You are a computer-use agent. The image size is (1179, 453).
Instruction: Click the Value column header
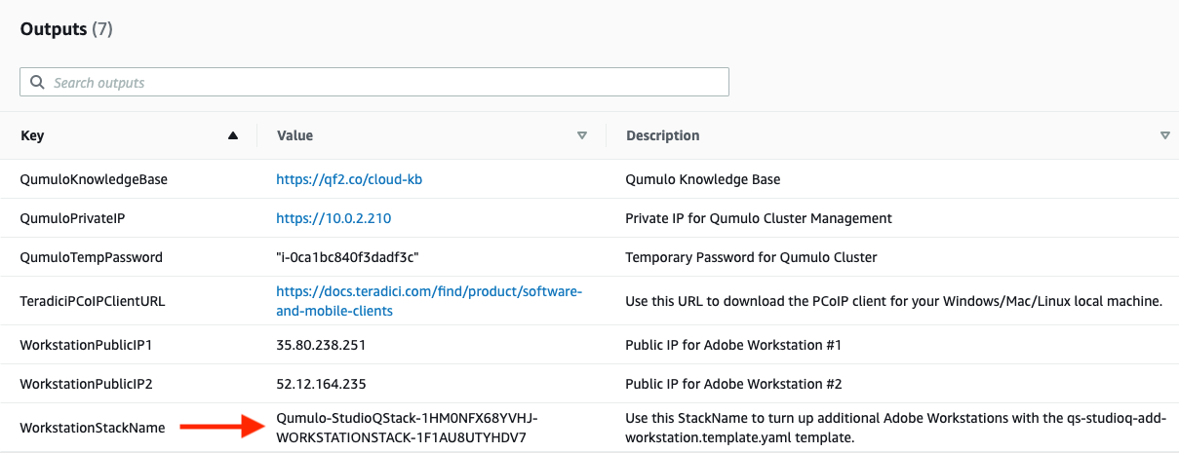click(295, 135)
